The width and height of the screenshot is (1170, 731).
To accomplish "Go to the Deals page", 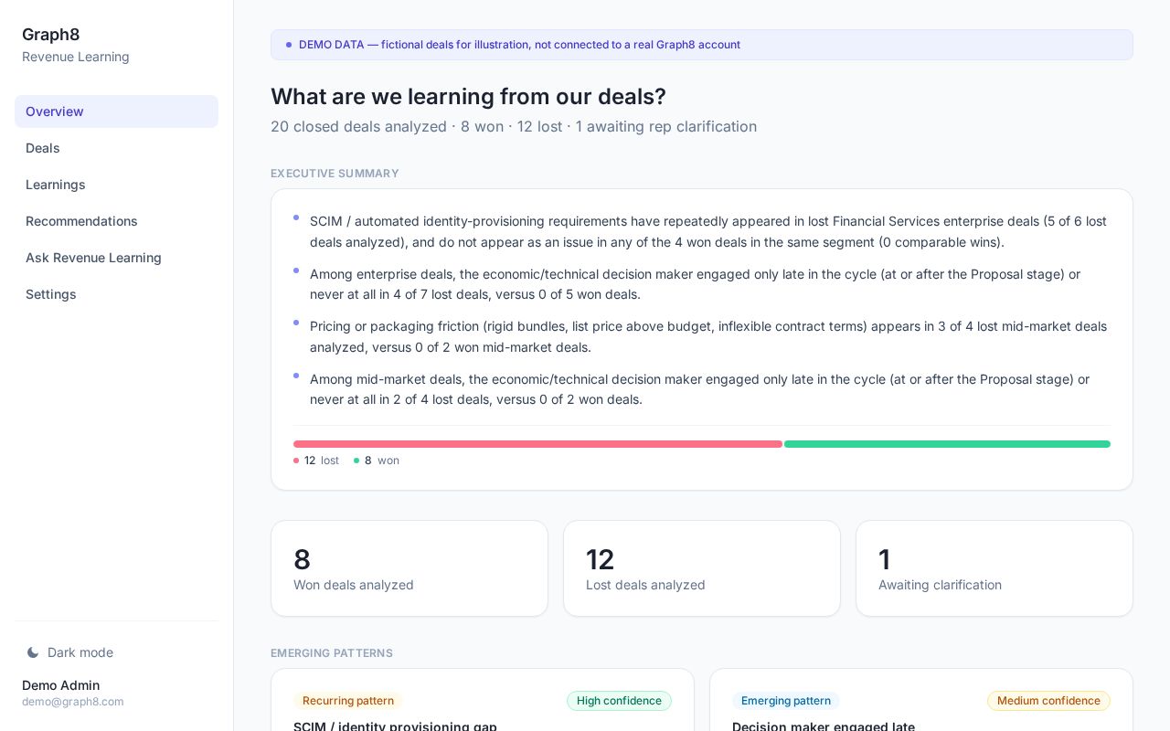I will [x=116, y=148].
